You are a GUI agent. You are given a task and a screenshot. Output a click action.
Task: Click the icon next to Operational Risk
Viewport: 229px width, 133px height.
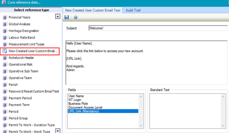click(4, 65)
